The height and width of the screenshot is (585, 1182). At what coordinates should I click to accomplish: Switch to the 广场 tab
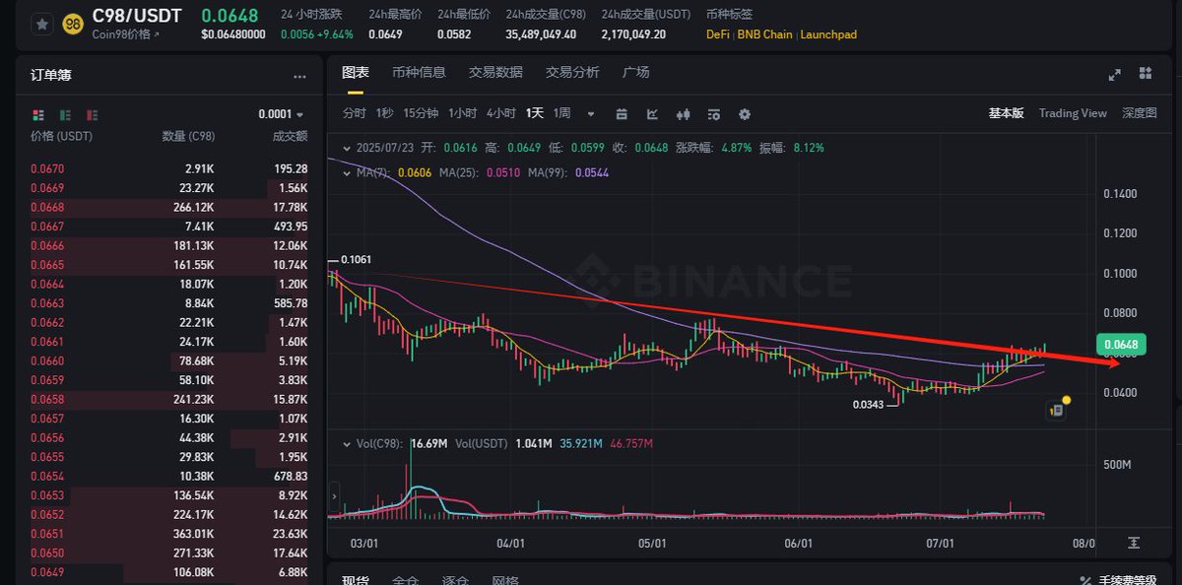click(636, 72)
